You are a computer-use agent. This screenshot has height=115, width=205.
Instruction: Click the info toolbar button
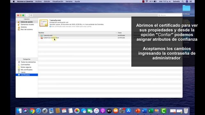pyautogui.click(x=31, y=15)
